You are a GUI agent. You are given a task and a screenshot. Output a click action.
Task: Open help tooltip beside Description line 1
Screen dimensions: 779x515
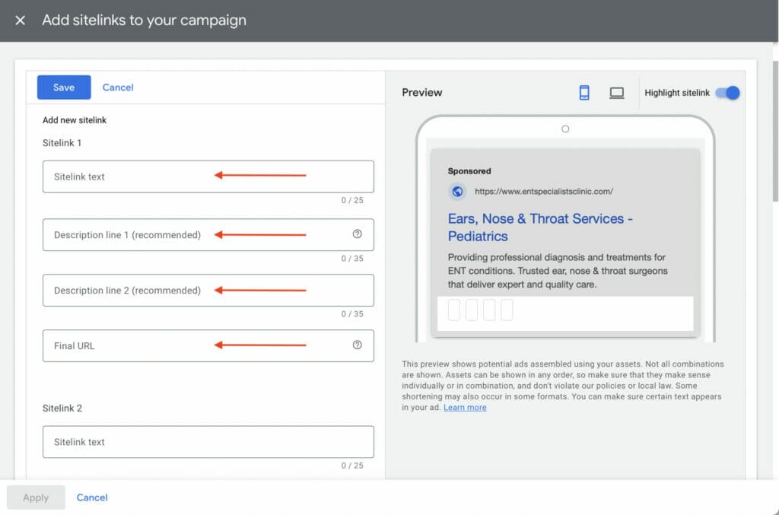coord(358,235)
